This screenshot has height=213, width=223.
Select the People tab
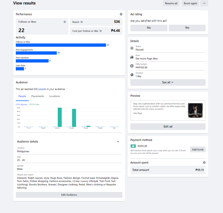tap(22, 96)
